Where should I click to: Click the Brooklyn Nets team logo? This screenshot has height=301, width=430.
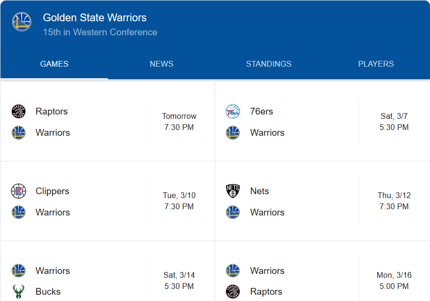point(233,191)
